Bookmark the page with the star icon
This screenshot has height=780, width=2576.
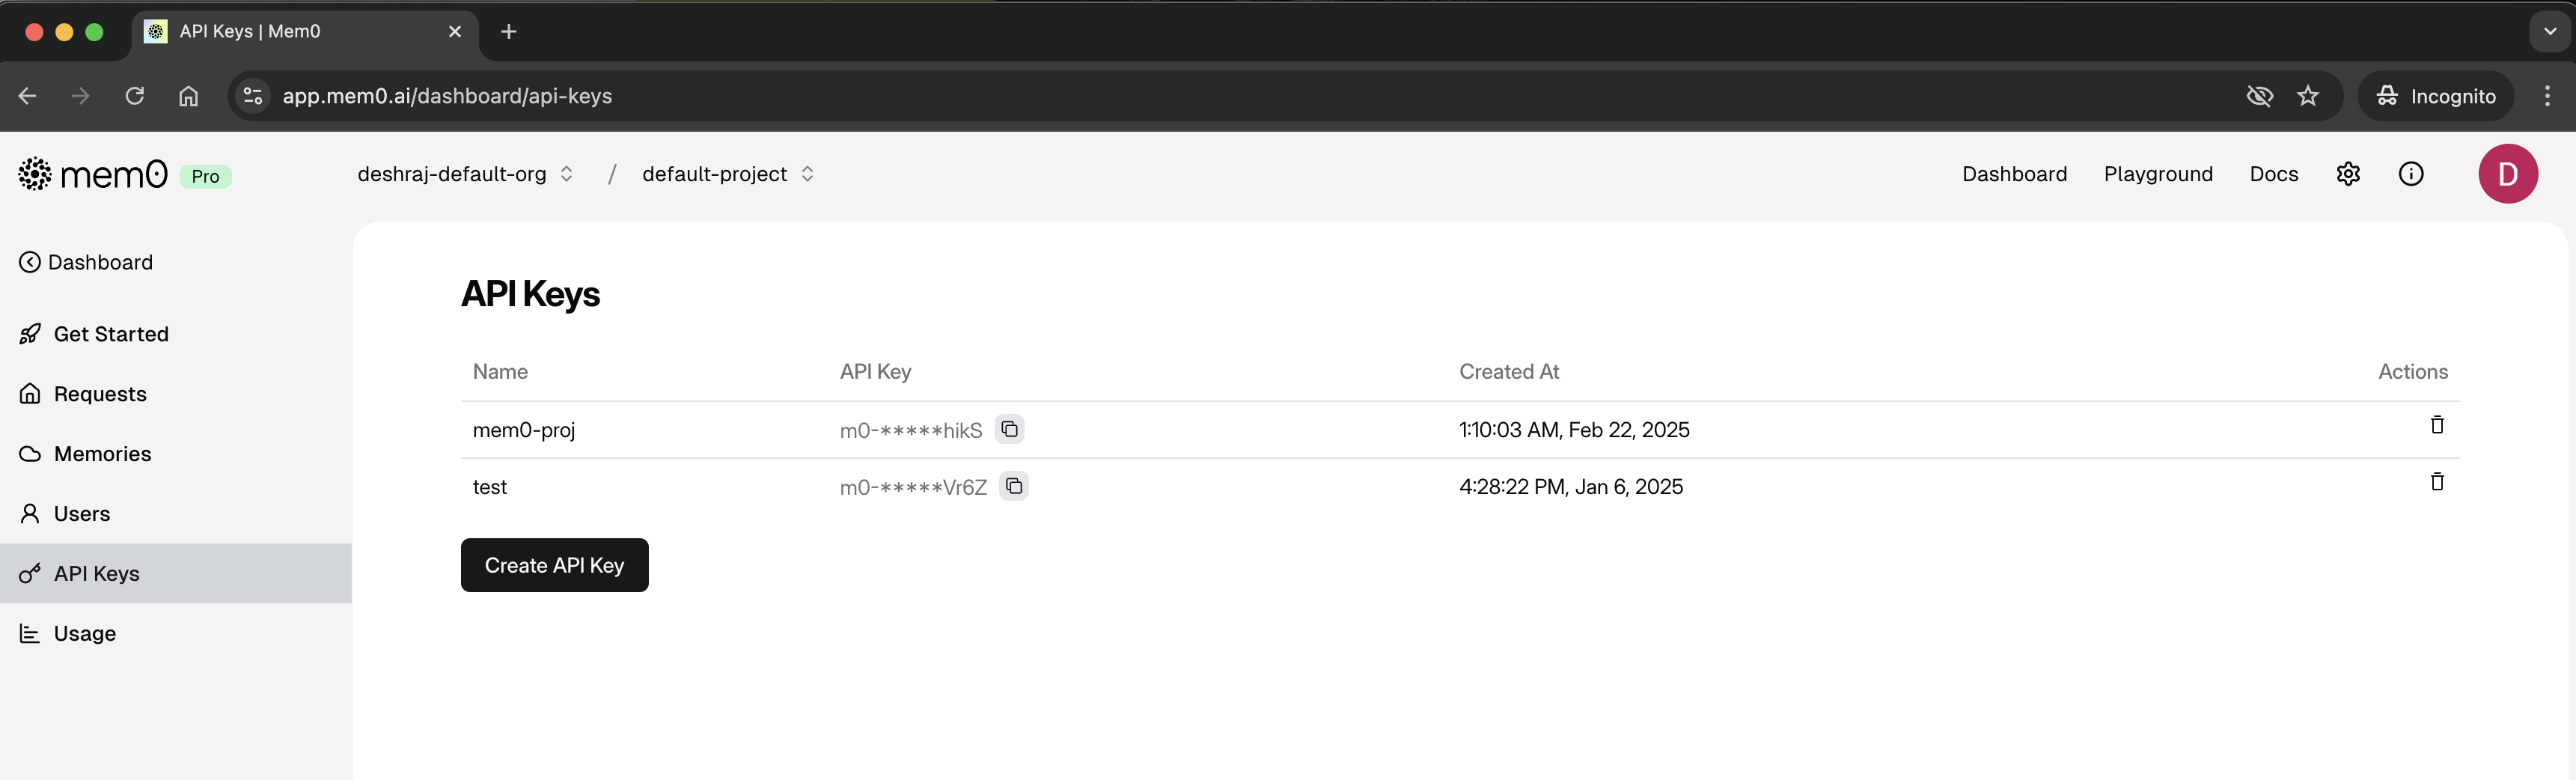[2308, 96]
